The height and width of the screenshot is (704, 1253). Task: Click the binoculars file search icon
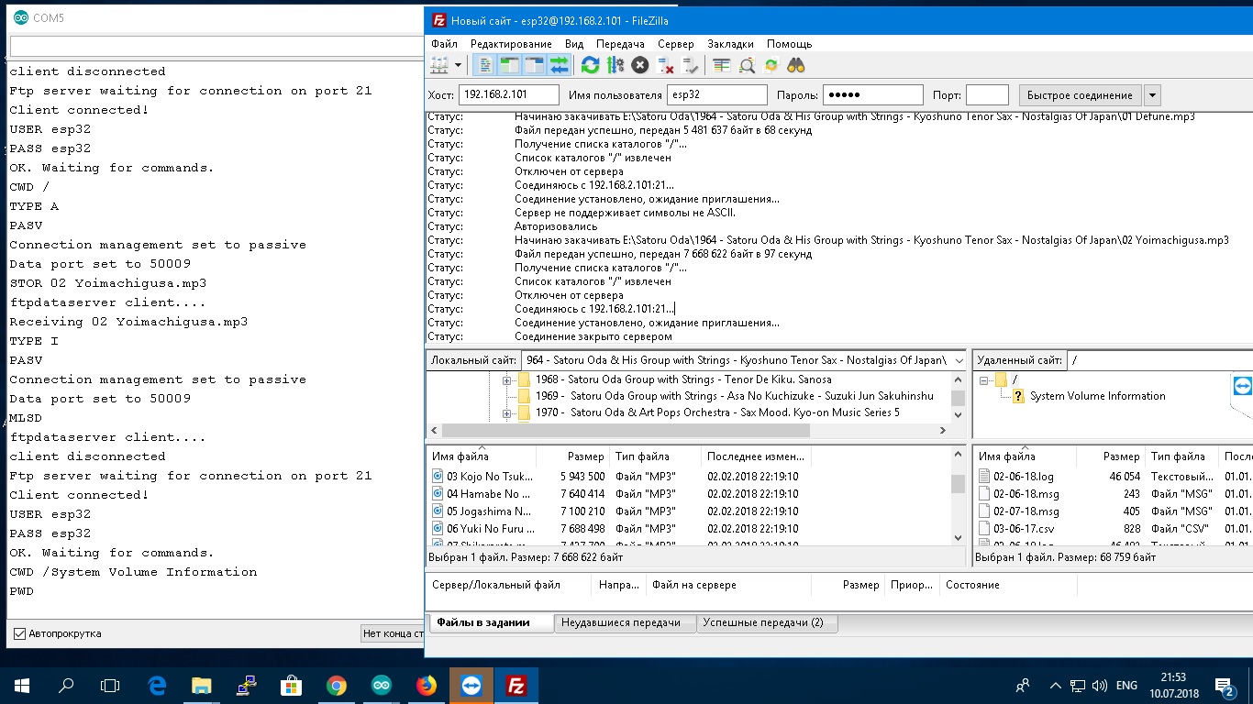click(x=795, y=65)
